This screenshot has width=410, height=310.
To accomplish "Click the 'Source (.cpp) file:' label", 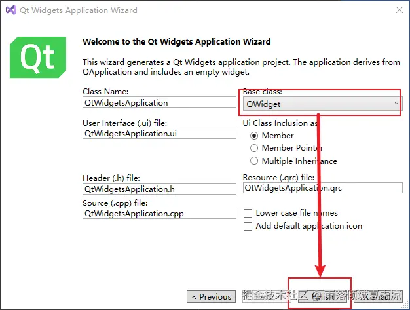I will pos(115,203).
